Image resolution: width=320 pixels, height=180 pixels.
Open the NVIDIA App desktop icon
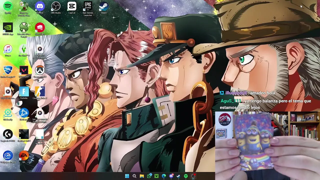(x=8, y=29)
